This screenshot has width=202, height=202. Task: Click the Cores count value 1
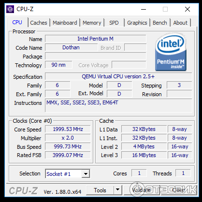pyautogui.click(x=139, y=173)
